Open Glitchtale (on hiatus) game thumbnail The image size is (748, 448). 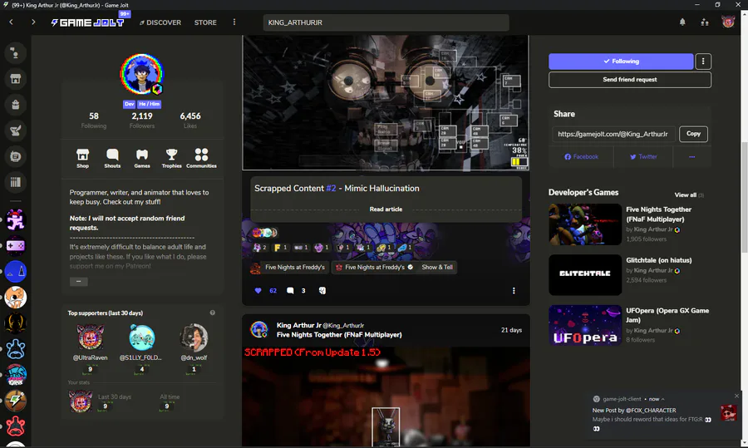pyautogui.click(x=585, y=275)
